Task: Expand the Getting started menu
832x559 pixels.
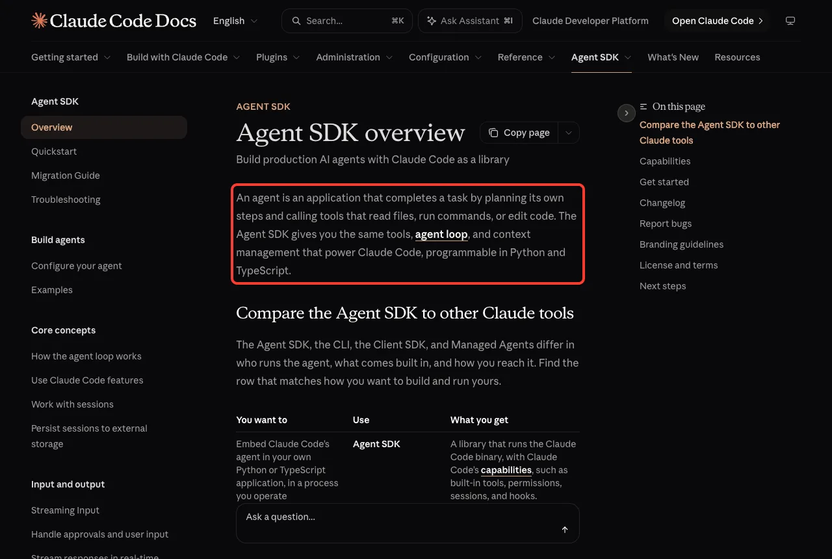Action: pyautogui.click(x=71, y=57)
